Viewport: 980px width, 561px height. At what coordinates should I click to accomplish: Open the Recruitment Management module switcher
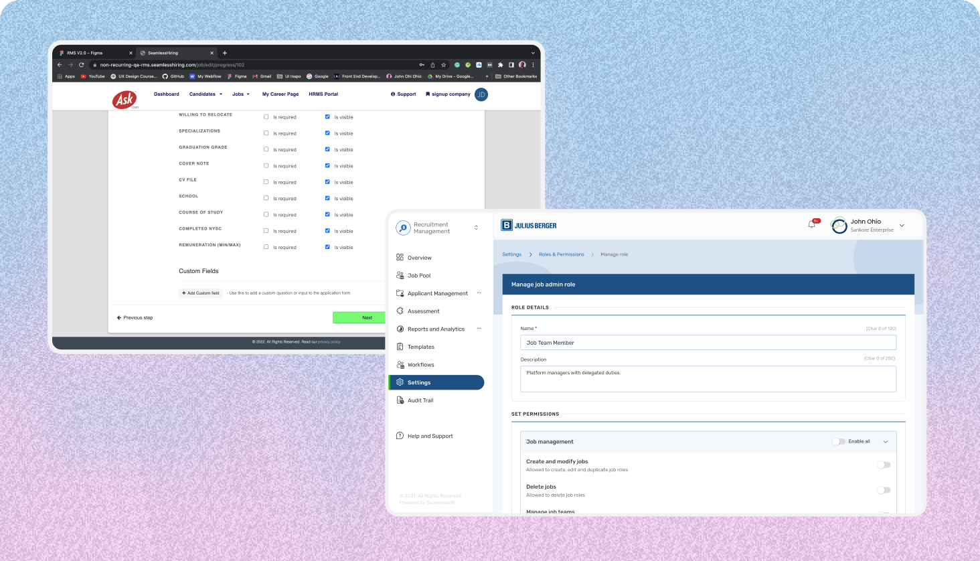[476, 228]
